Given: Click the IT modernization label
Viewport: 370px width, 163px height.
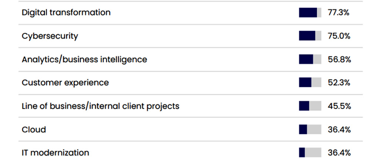Looking at the screenshot, I should (x=55, y=153).
